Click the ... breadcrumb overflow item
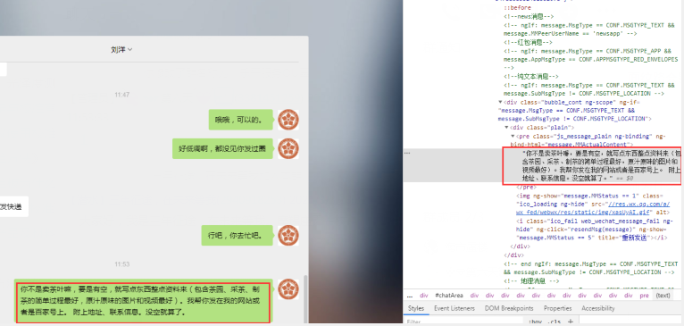This screenshot has width=684, height=326. click(410, 296)
